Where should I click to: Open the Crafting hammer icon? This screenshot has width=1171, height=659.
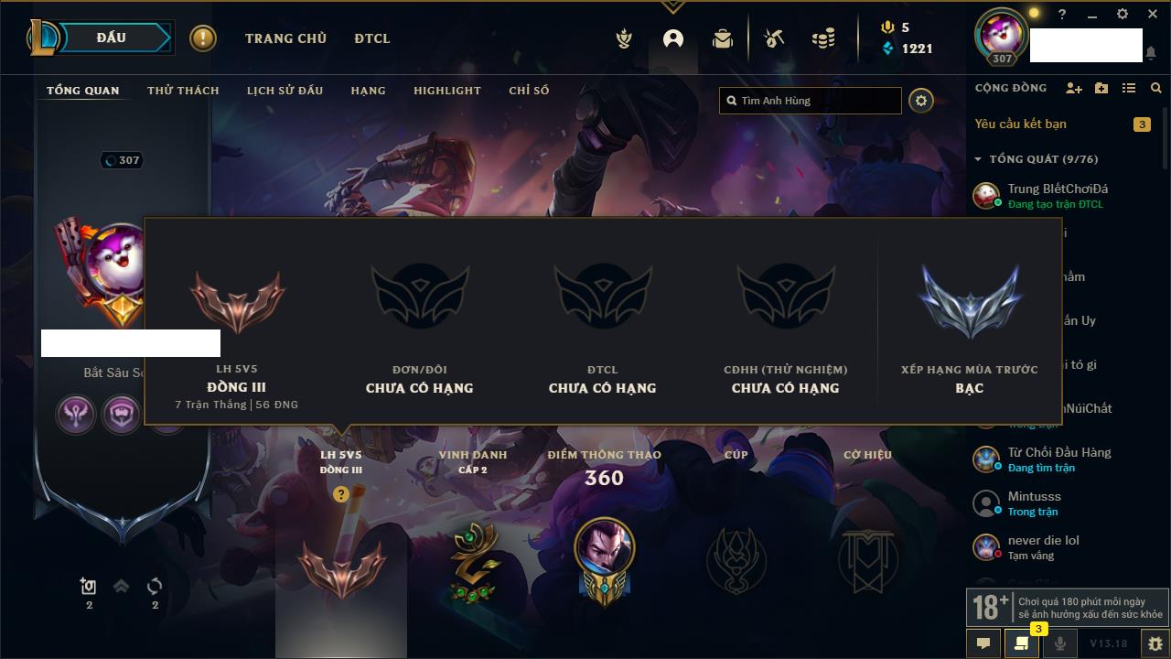coord(774,38)
